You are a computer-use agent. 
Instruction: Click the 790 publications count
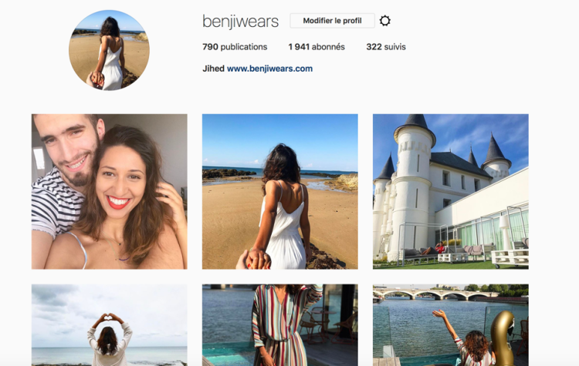click(235, 47)
